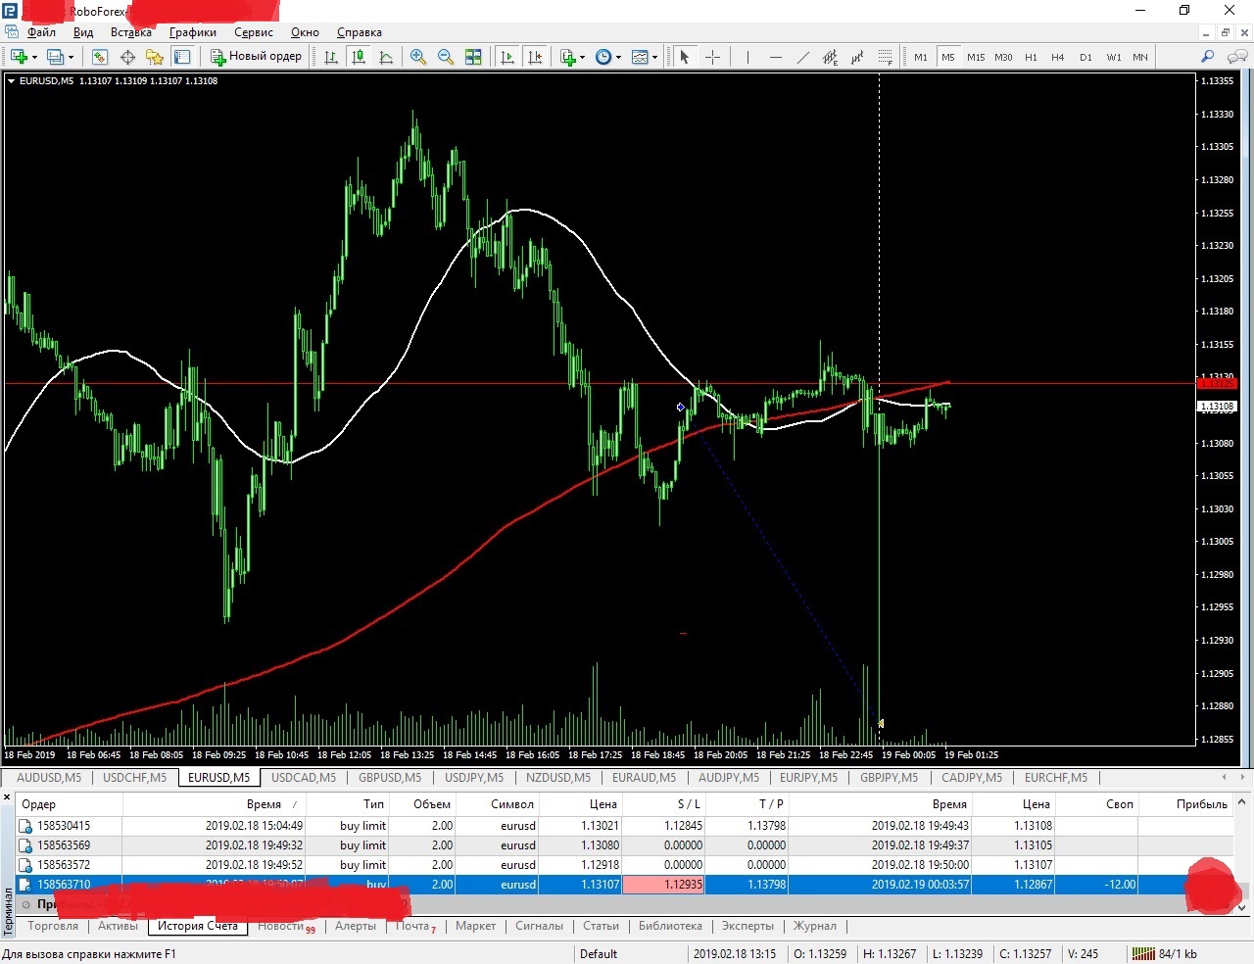The height and width of the screenshot is (964, 1254).
Task: Click the chart templates icon
Action: [640, 57]
